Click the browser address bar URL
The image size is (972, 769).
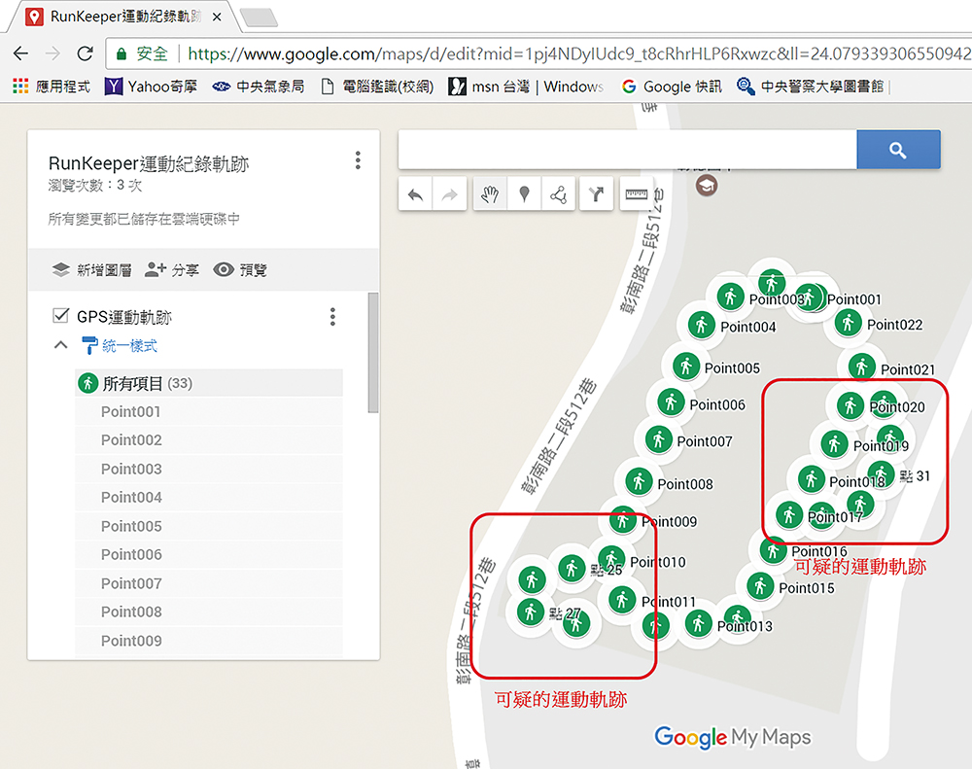click(x=579, y=53)
